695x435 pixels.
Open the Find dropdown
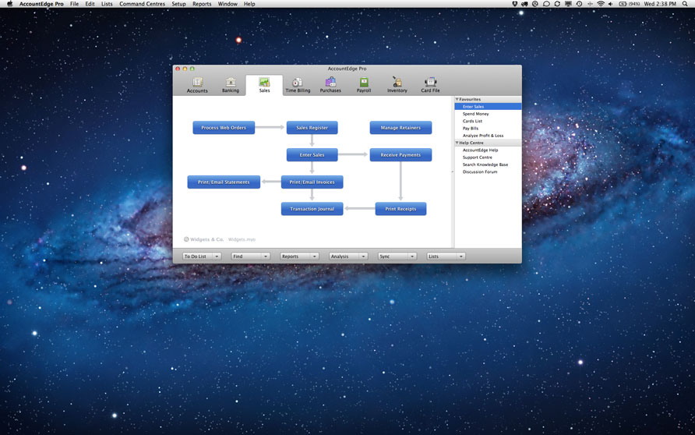point(250,256)
